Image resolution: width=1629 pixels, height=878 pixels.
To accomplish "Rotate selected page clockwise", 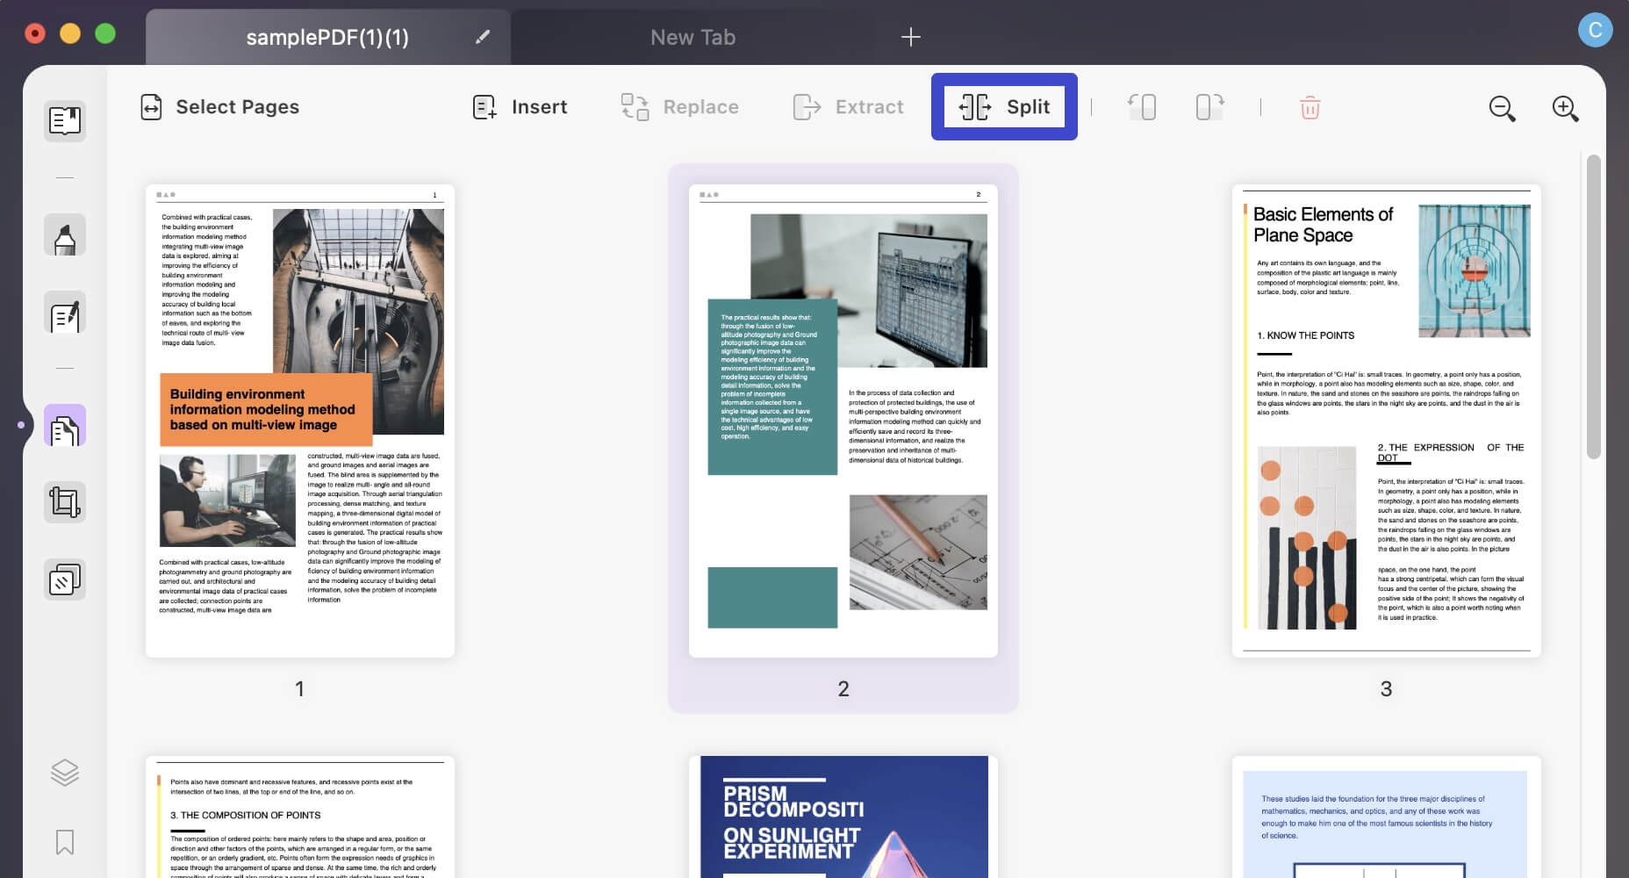I will pyautogui.click(x=1209, y=107).
